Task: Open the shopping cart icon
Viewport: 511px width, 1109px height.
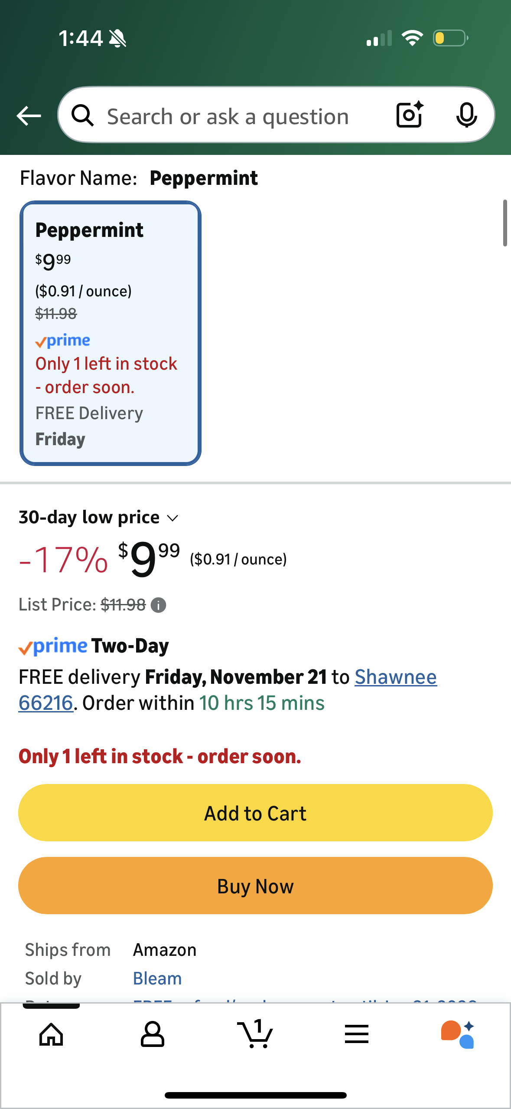Action: click(x=255, y=1034)
